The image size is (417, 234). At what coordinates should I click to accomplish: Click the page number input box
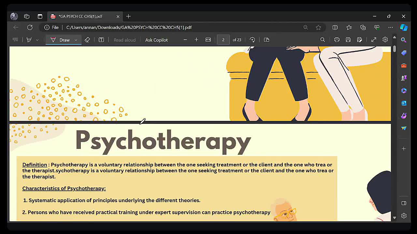pos(223,40)
